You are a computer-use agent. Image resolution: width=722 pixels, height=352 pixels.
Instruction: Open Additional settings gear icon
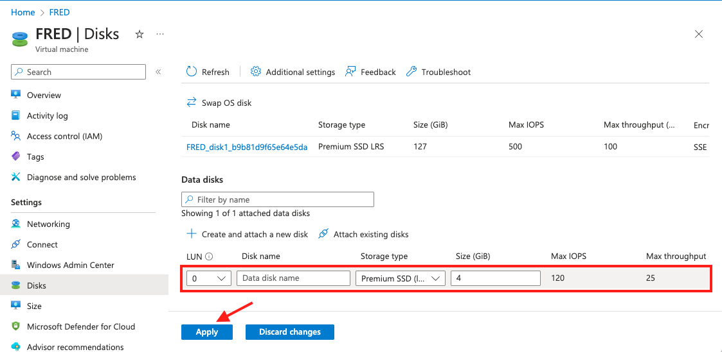(256, 72)
